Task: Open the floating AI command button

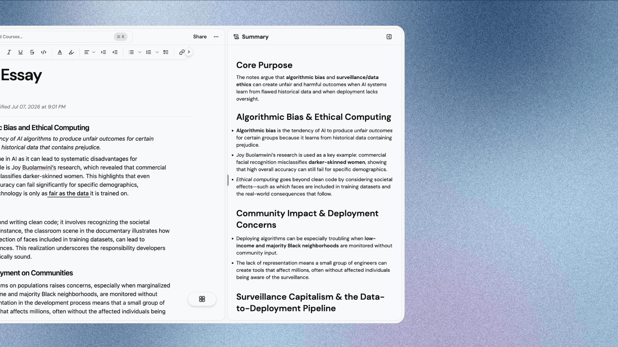Action: point(202,299)
